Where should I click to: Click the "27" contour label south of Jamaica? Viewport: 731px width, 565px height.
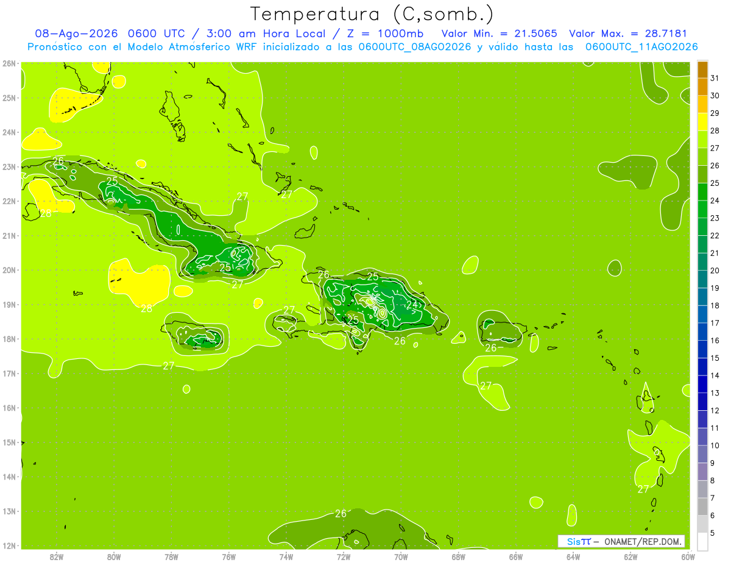[x=169, y=366]
